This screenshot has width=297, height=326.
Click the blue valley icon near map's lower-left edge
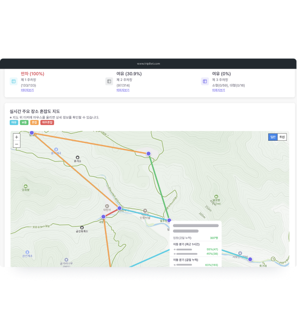click(27, 252)
